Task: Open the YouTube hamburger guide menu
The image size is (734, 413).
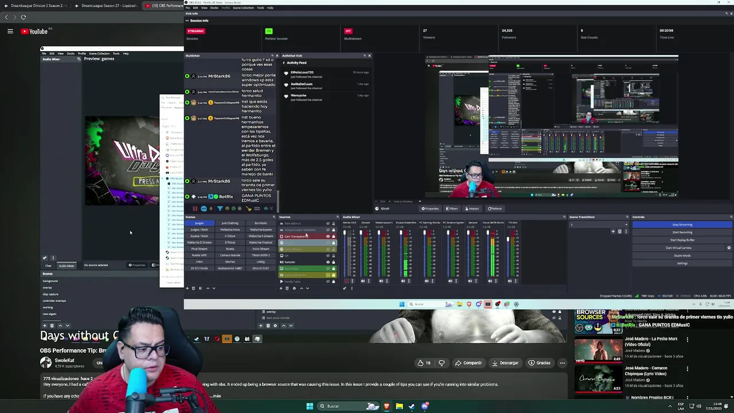Action: click(10, 32)
